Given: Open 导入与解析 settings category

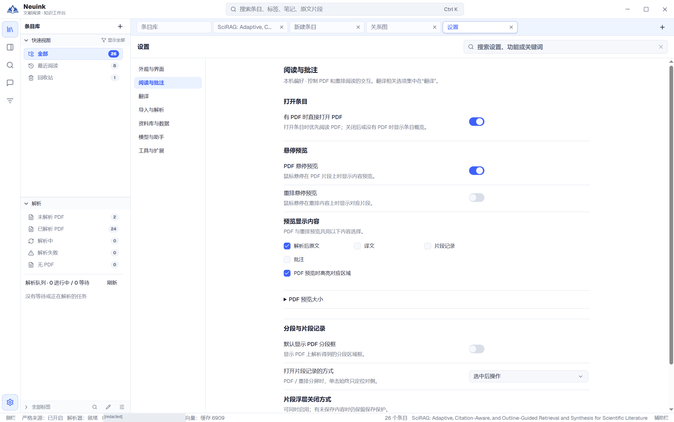Looking at the screenshot, I should 168,110.
